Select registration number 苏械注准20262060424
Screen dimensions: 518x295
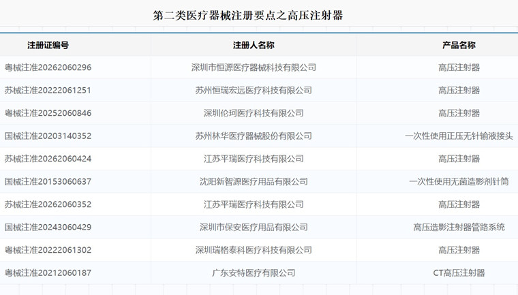point(48,159)
